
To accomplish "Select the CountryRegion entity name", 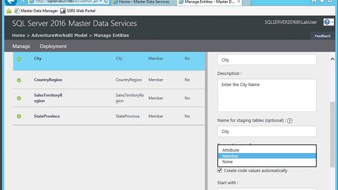I will pos(48,80).
